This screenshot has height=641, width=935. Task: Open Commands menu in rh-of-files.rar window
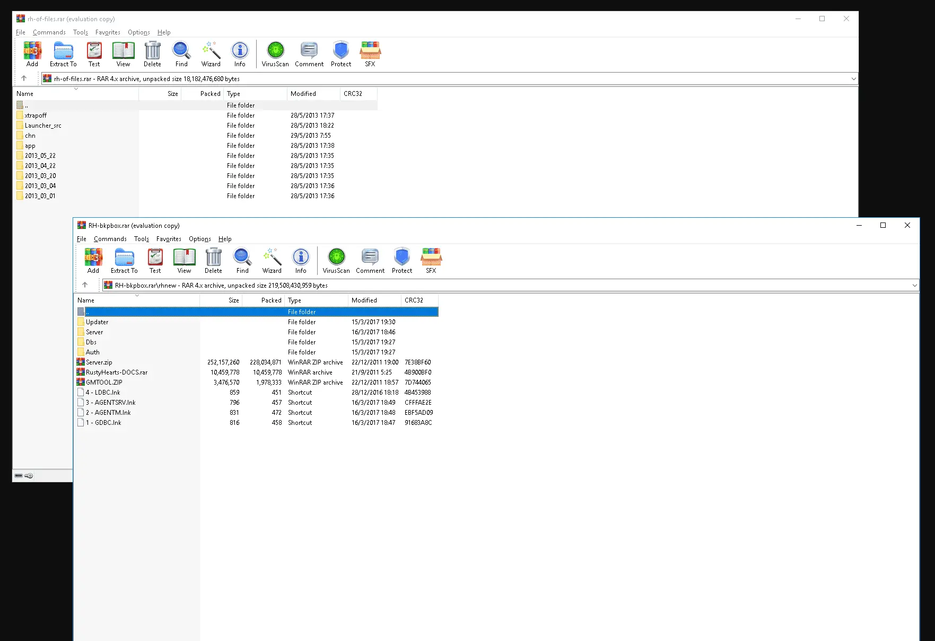click(49, 32)
